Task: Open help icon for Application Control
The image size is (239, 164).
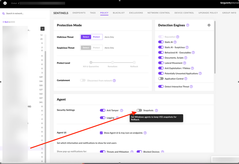Action: pos(186,79)
